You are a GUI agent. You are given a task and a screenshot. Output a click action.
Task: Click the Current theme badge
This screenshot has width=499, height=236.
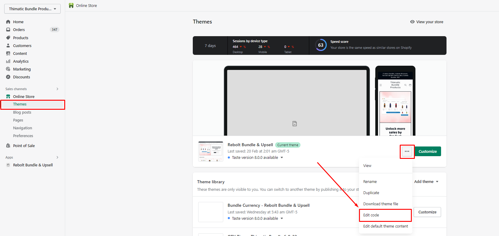click(288, 145)
